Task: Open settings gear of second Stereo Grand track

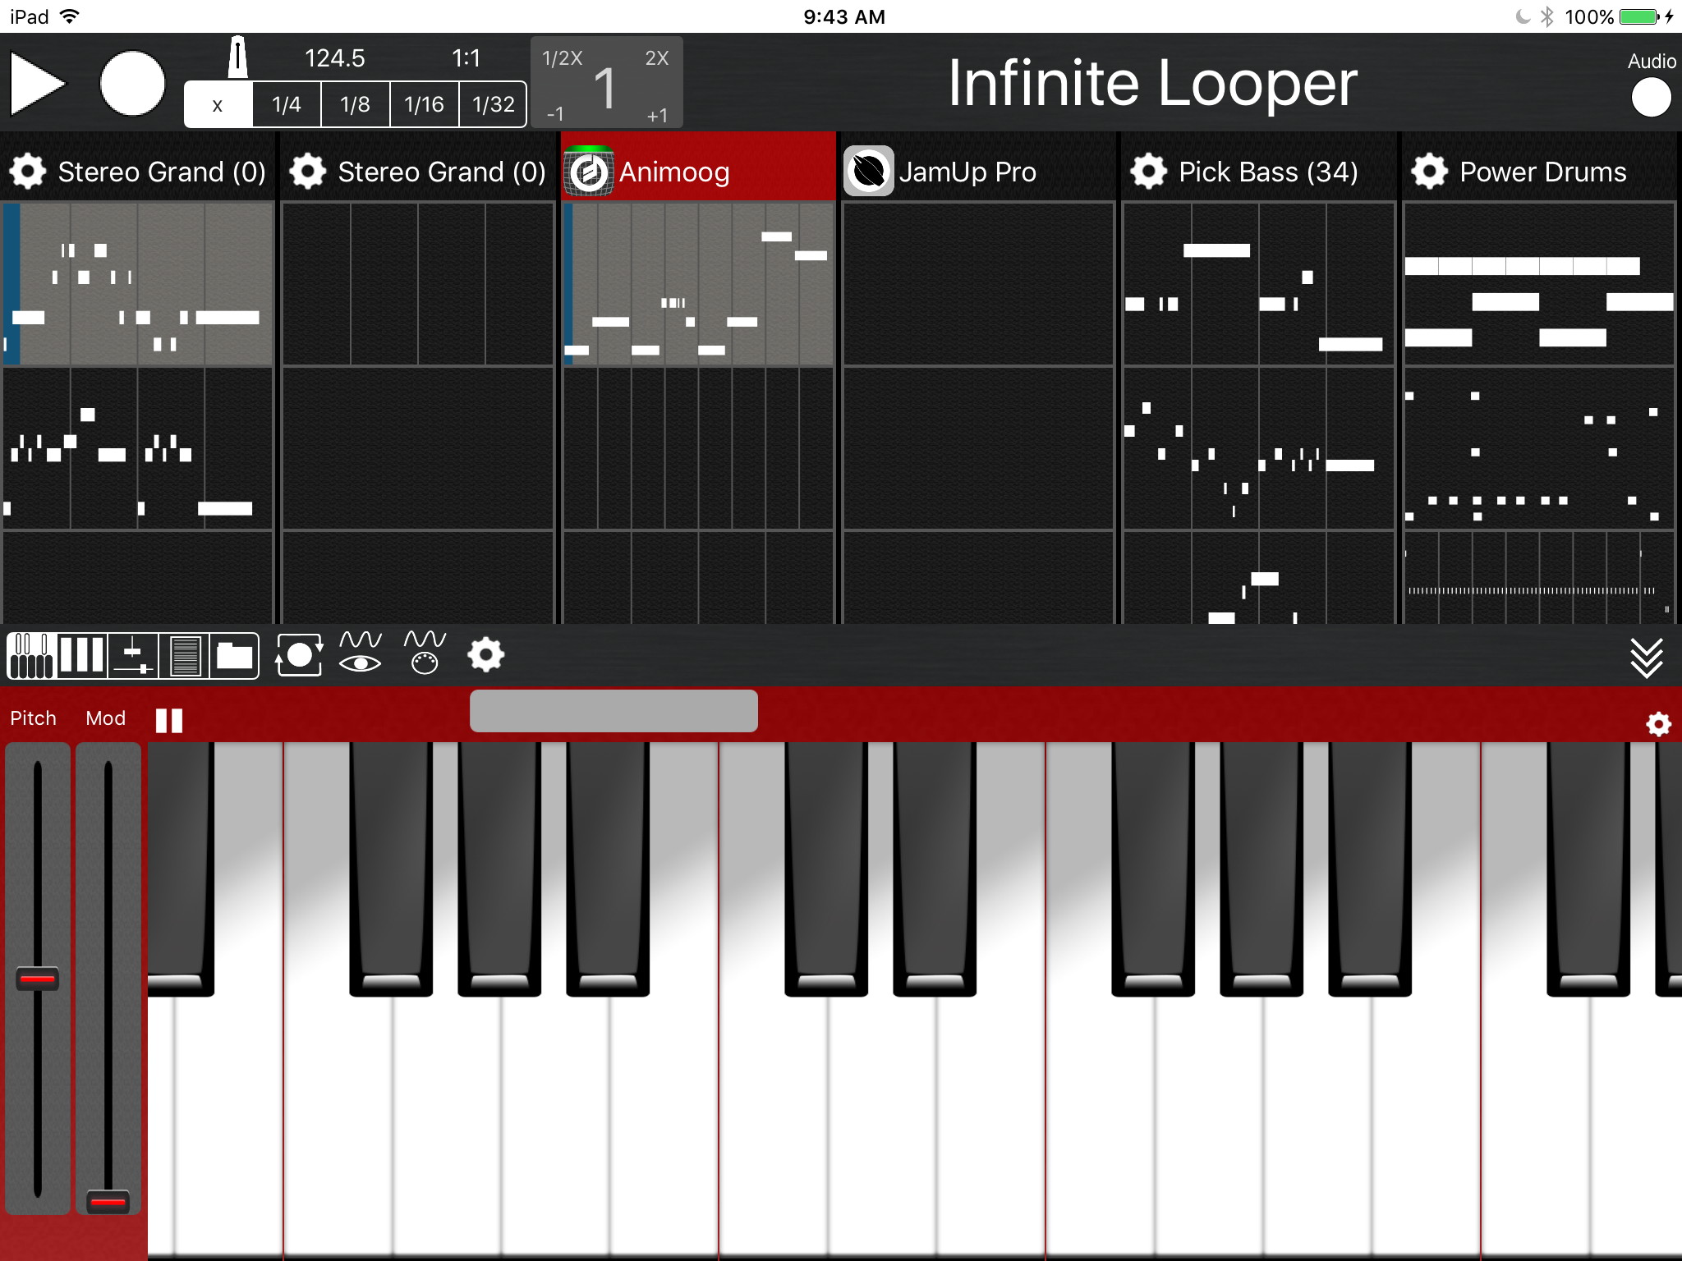Action: pos(308,172)
